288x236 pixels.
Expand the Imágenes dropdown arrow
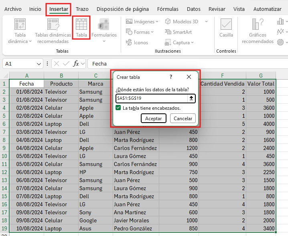click(x=157, y=22)
